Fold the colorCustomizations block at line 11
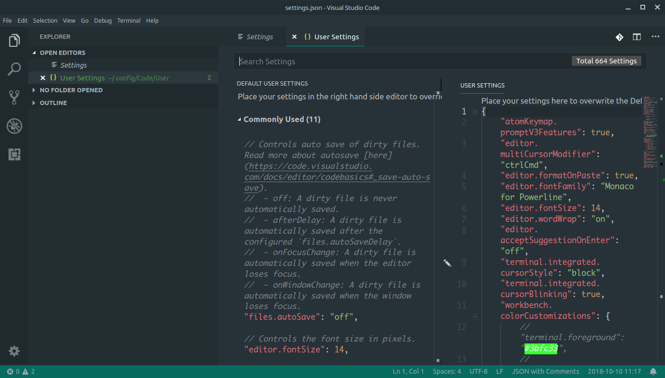The height and width of the screenshot is (378, 665). [x=475, y=316]
